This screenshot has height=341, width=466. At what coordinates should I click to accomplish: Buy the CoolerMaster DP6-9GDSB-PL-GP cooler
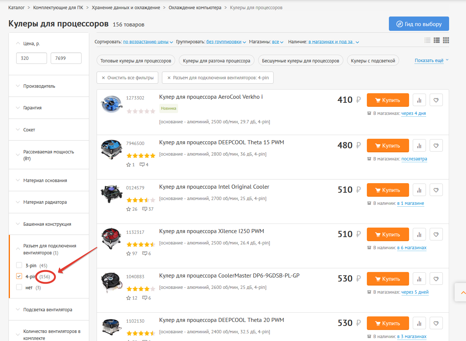tap(387, 279)
